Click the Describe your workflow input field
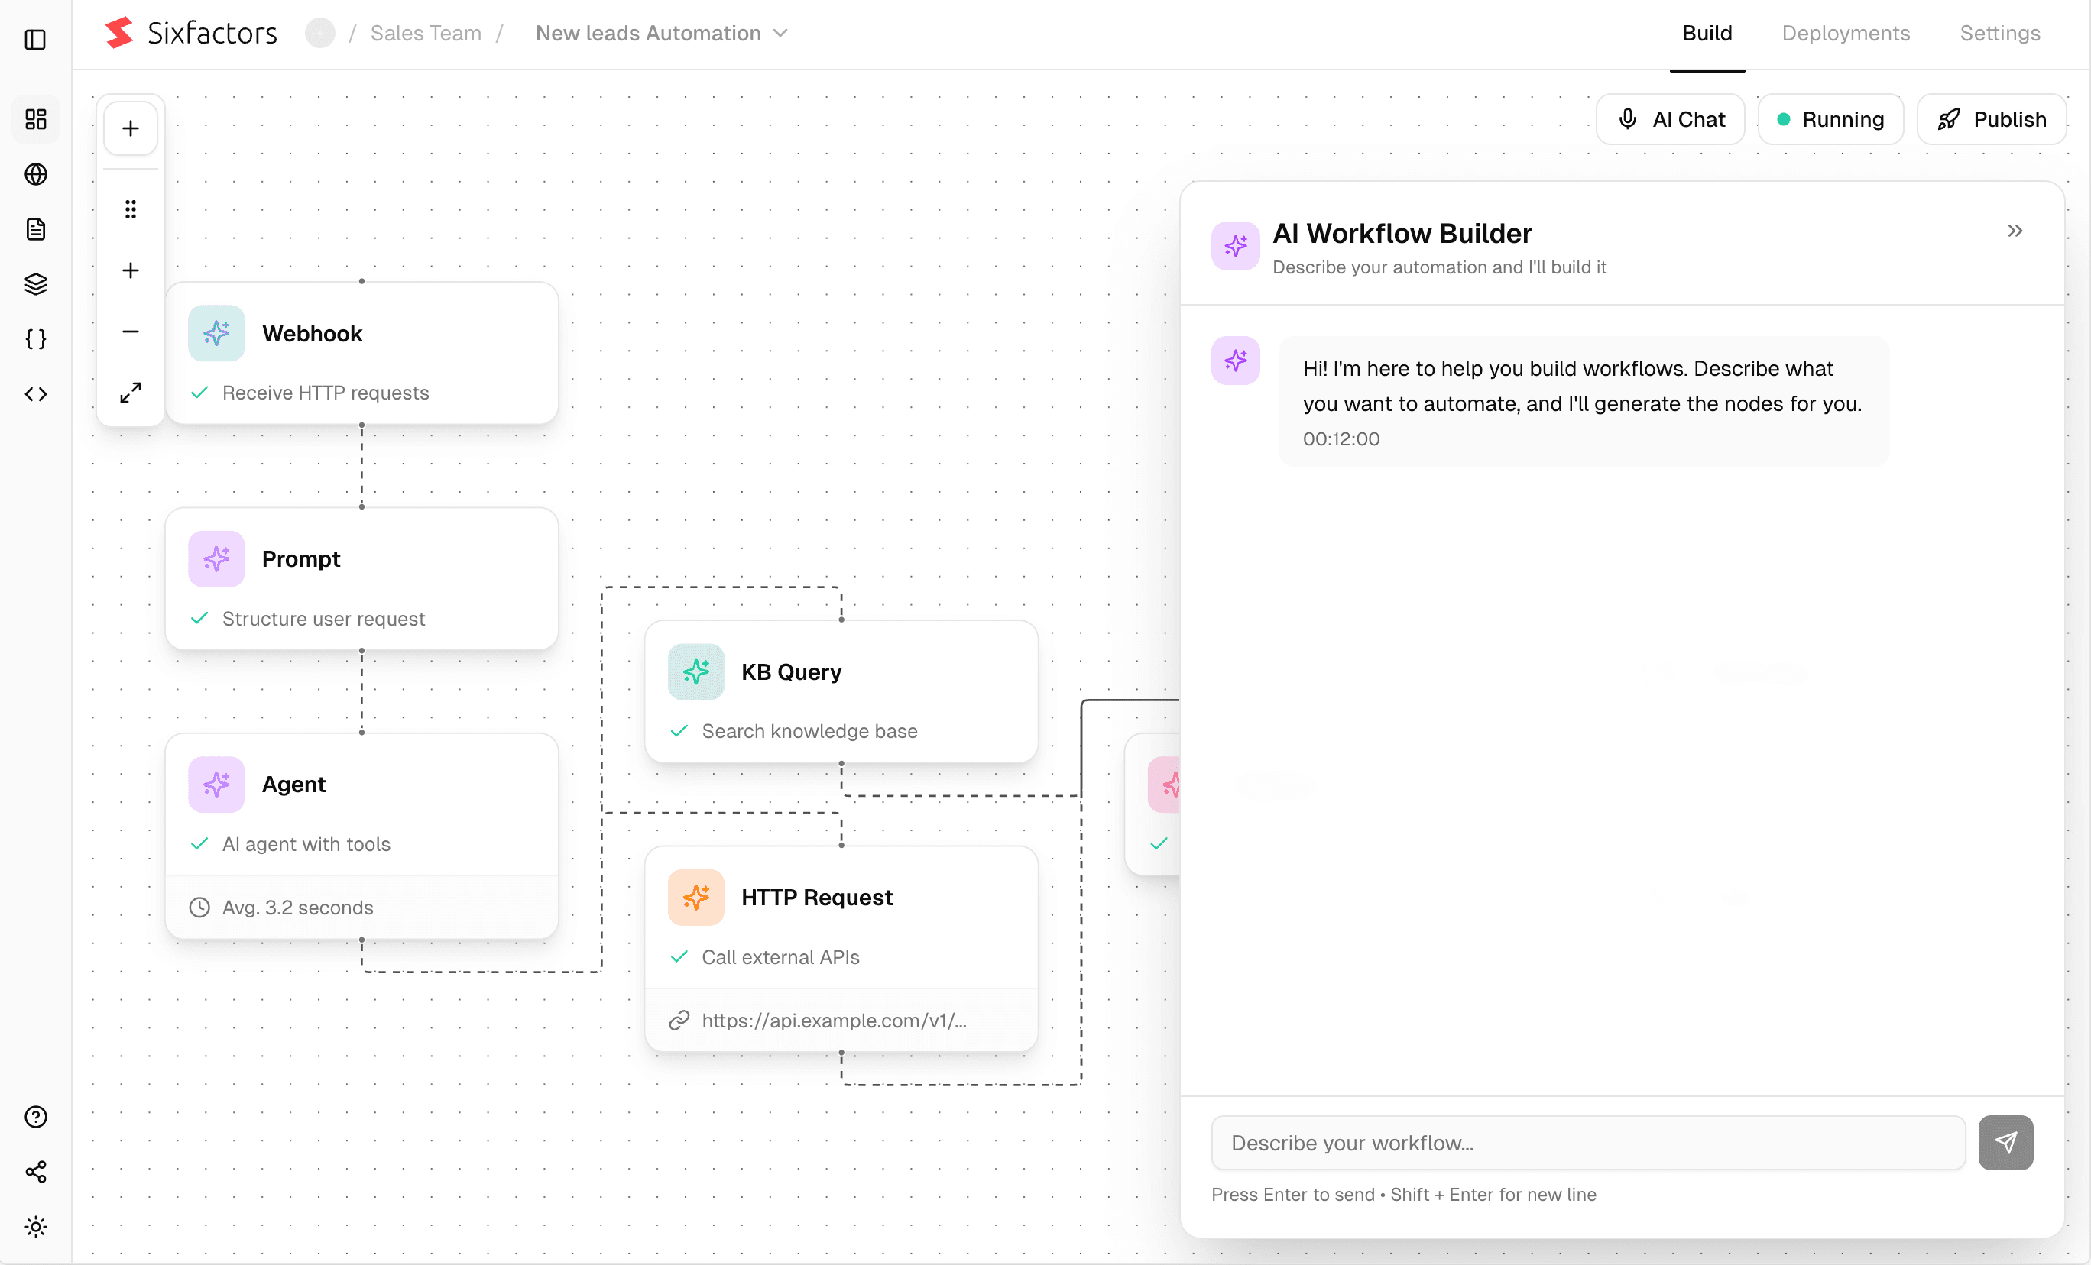The image size is (2091, 1265). (x=1586, y=1143)
